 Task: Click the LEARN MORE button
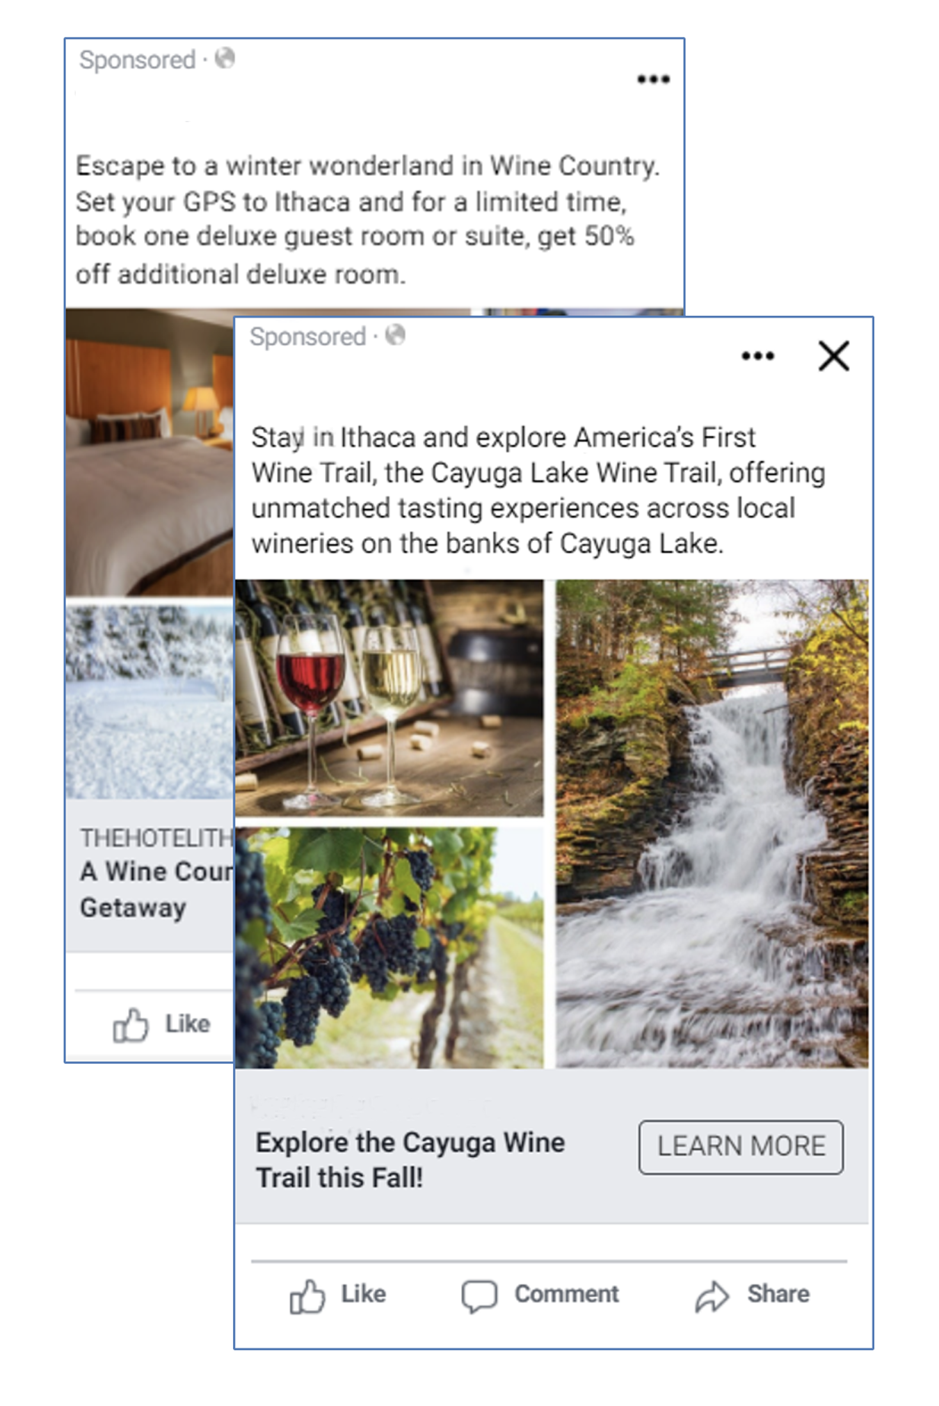[741, 1147]
